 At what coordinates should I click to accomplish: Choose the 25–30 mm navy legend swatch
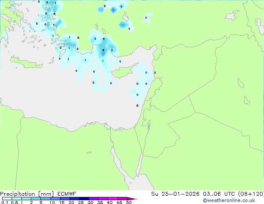84,199
